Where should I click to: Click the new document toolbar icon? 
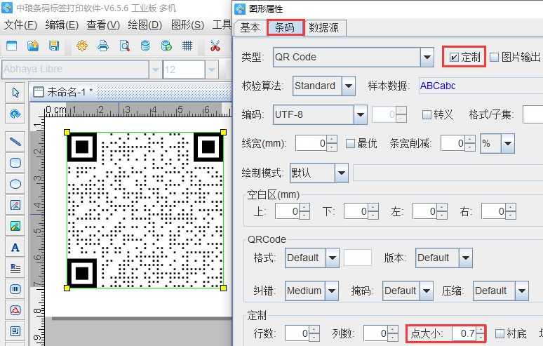[12, 46]
